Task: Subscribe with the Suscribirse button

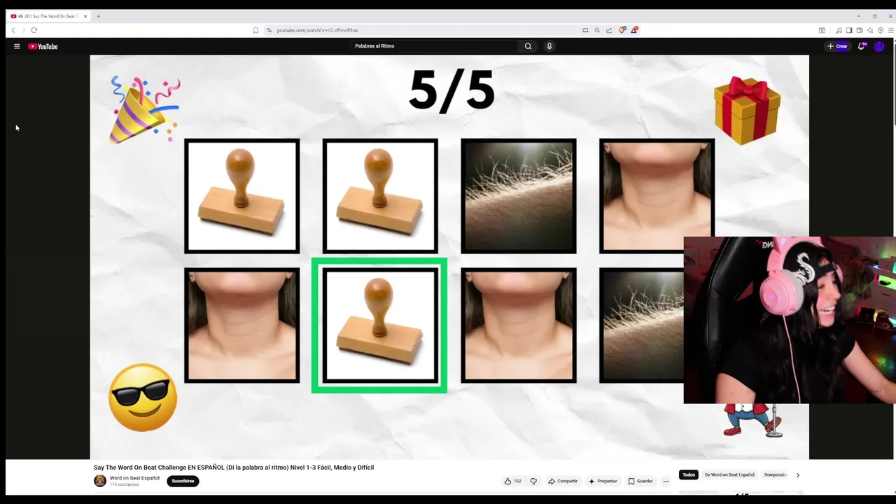Action: 183,481
